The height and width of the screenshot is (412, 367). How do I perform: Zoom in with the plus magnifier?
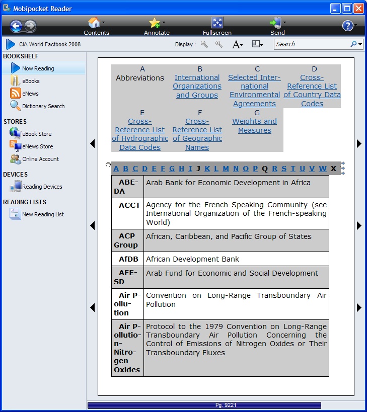(x=218, y=44)
